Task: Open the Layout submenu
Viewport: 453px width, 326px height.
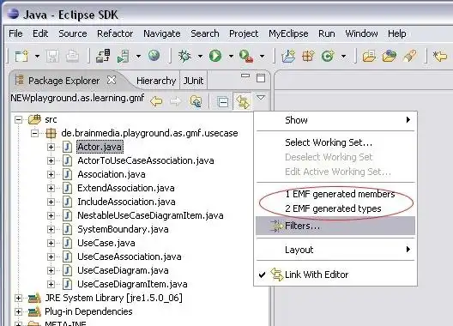Action: pos(335,250)
